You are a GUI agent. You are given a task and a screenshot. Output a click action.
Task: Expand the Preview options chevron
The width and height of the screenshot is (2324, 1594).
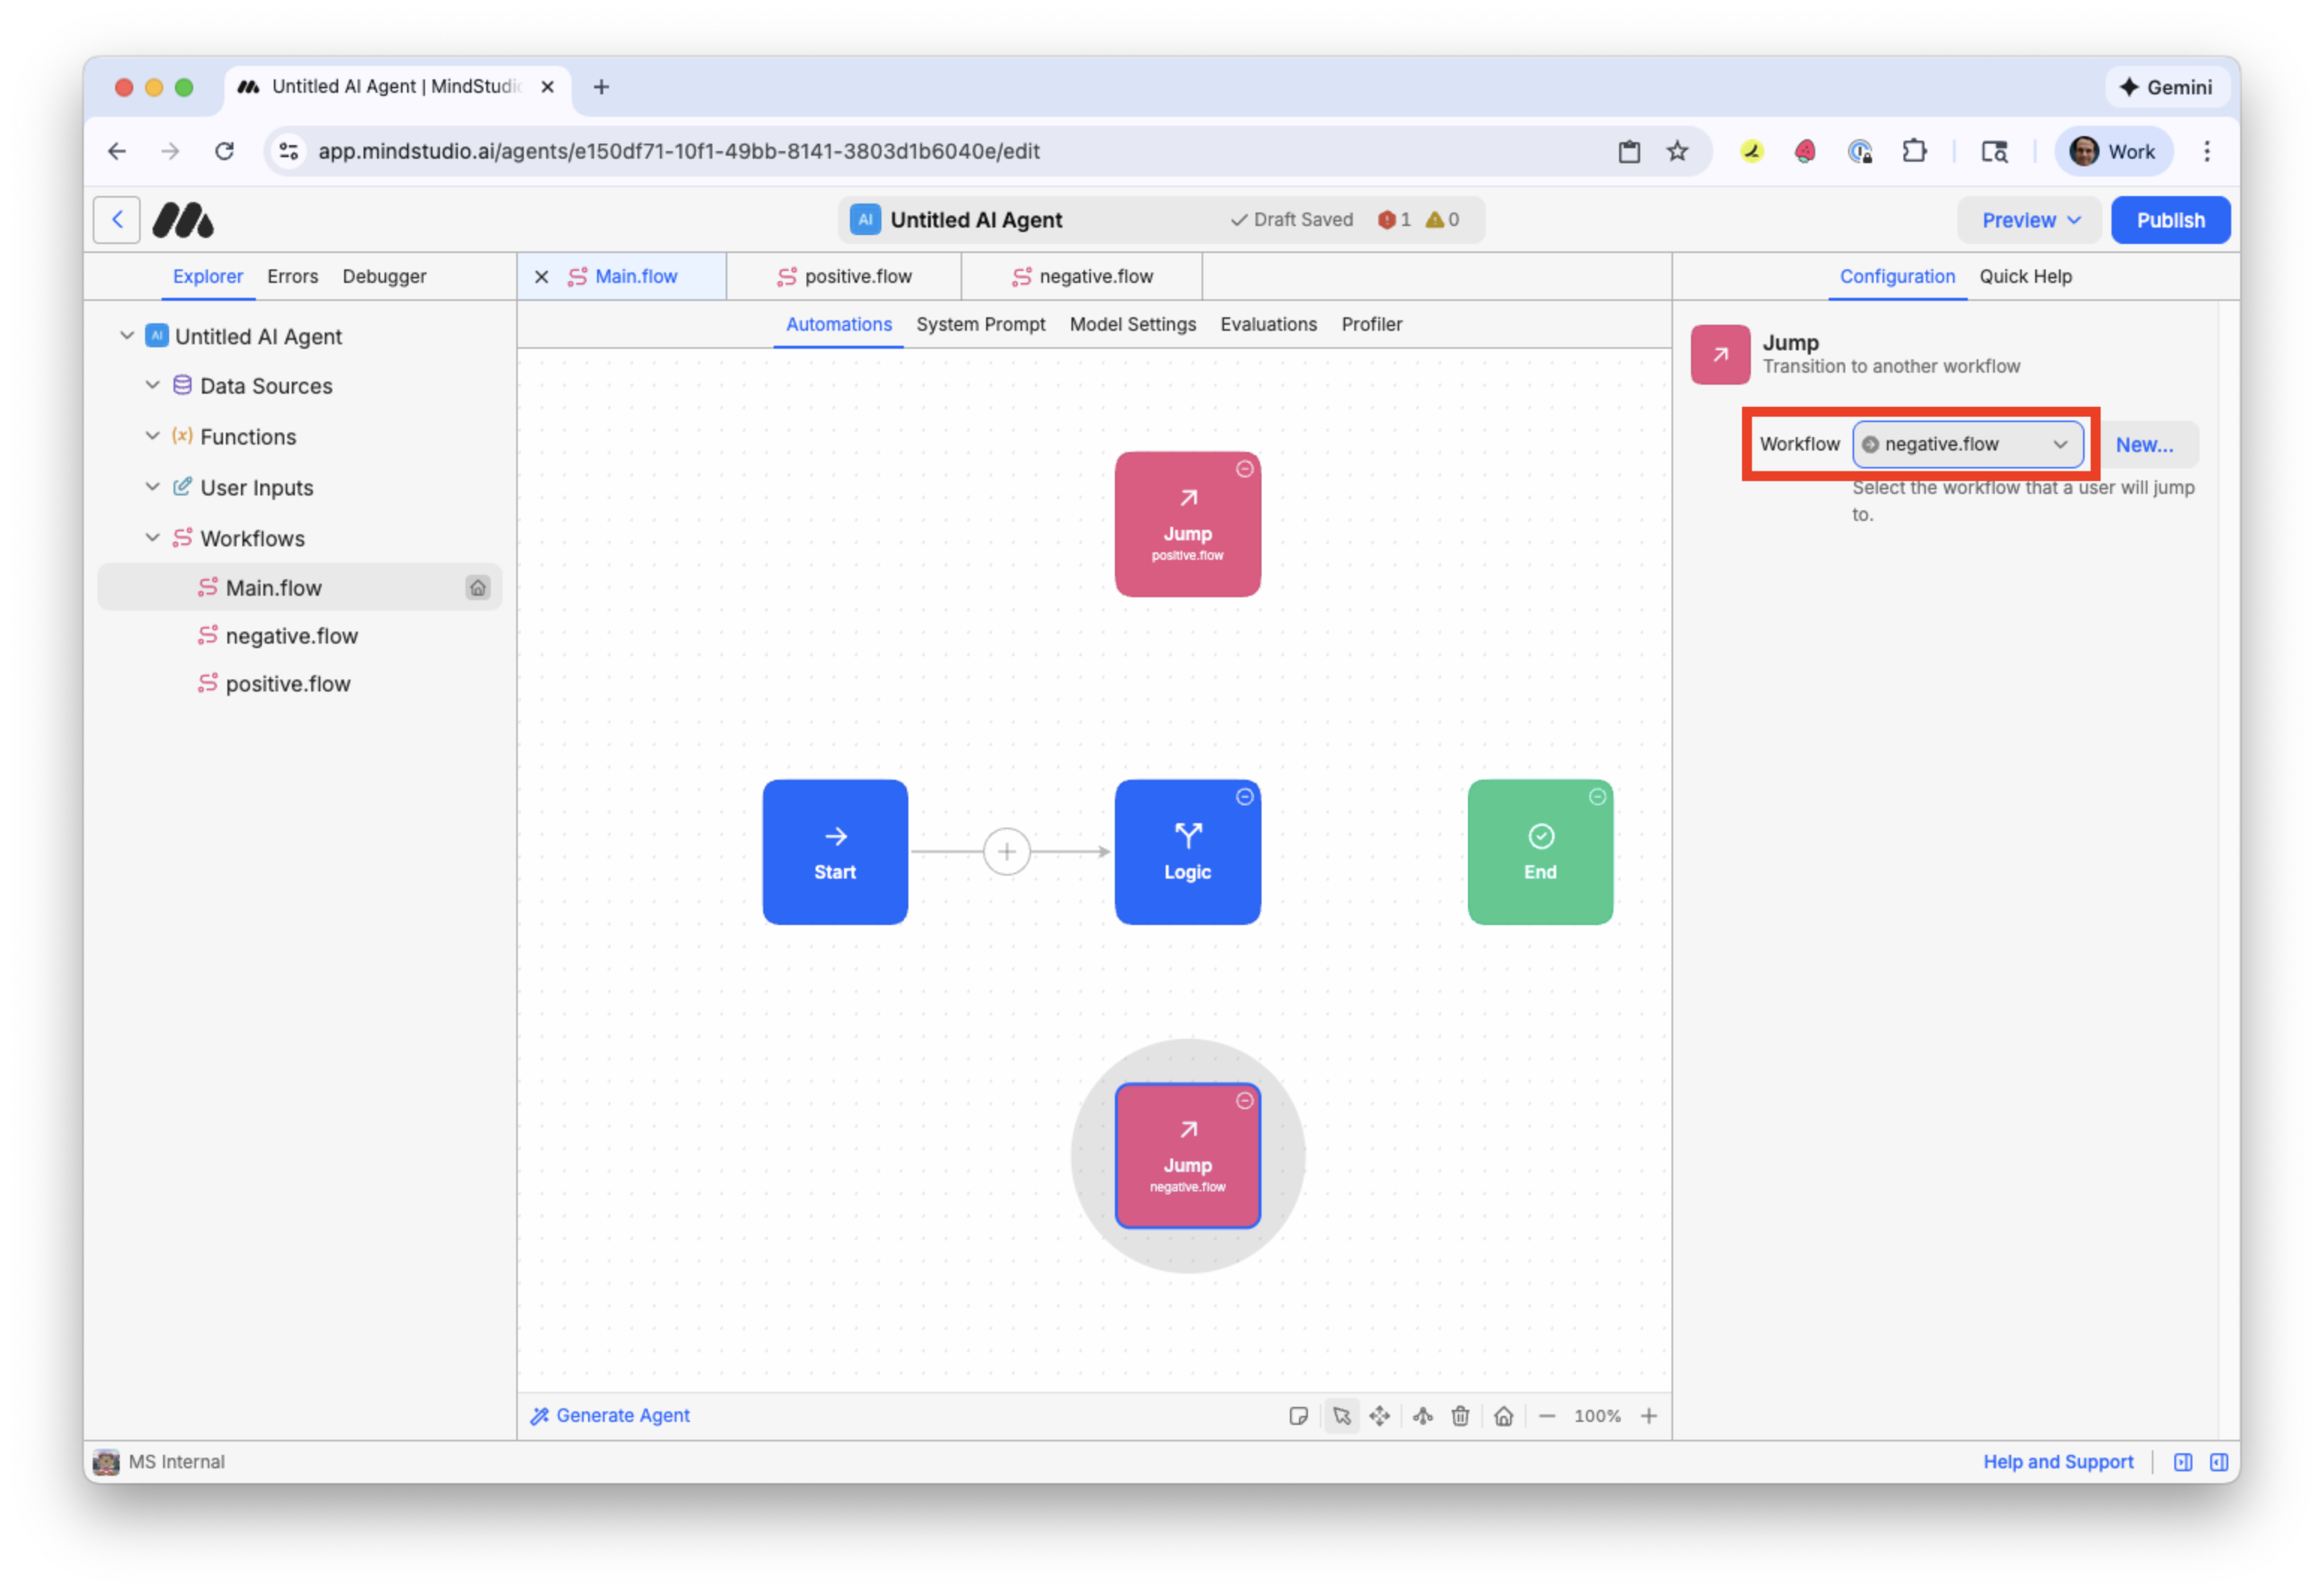tap(2073, 220)
